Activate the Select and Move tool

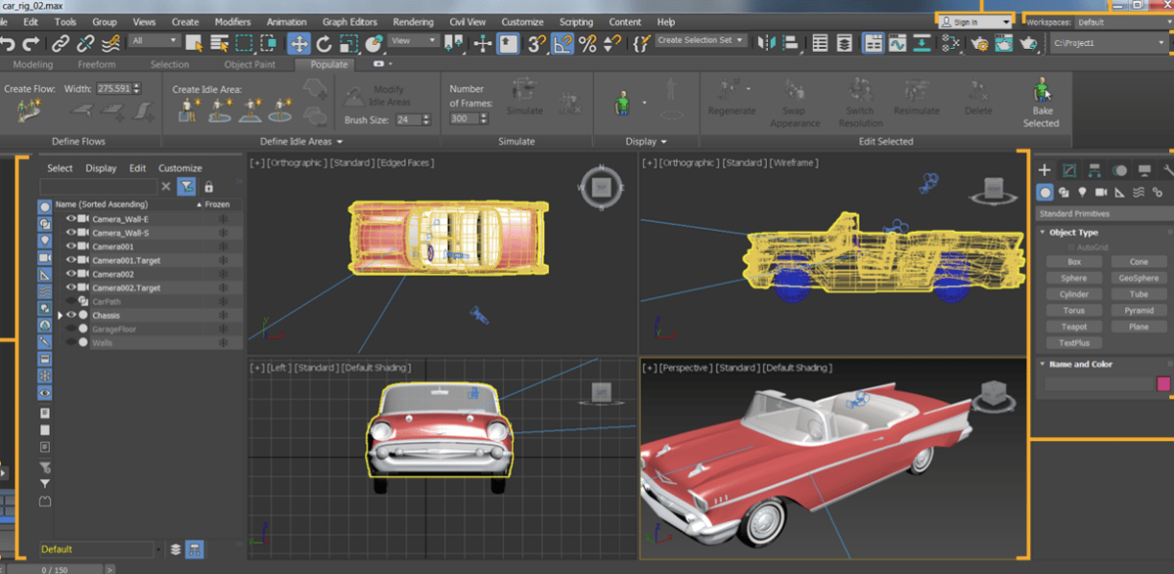299,43
